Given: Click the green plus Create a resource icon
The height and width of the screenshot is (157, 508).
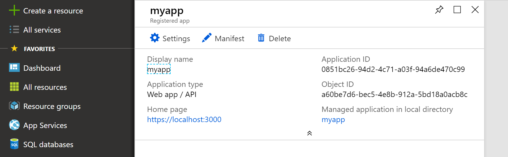Looking at the screenshot, I should pos(14,10).
